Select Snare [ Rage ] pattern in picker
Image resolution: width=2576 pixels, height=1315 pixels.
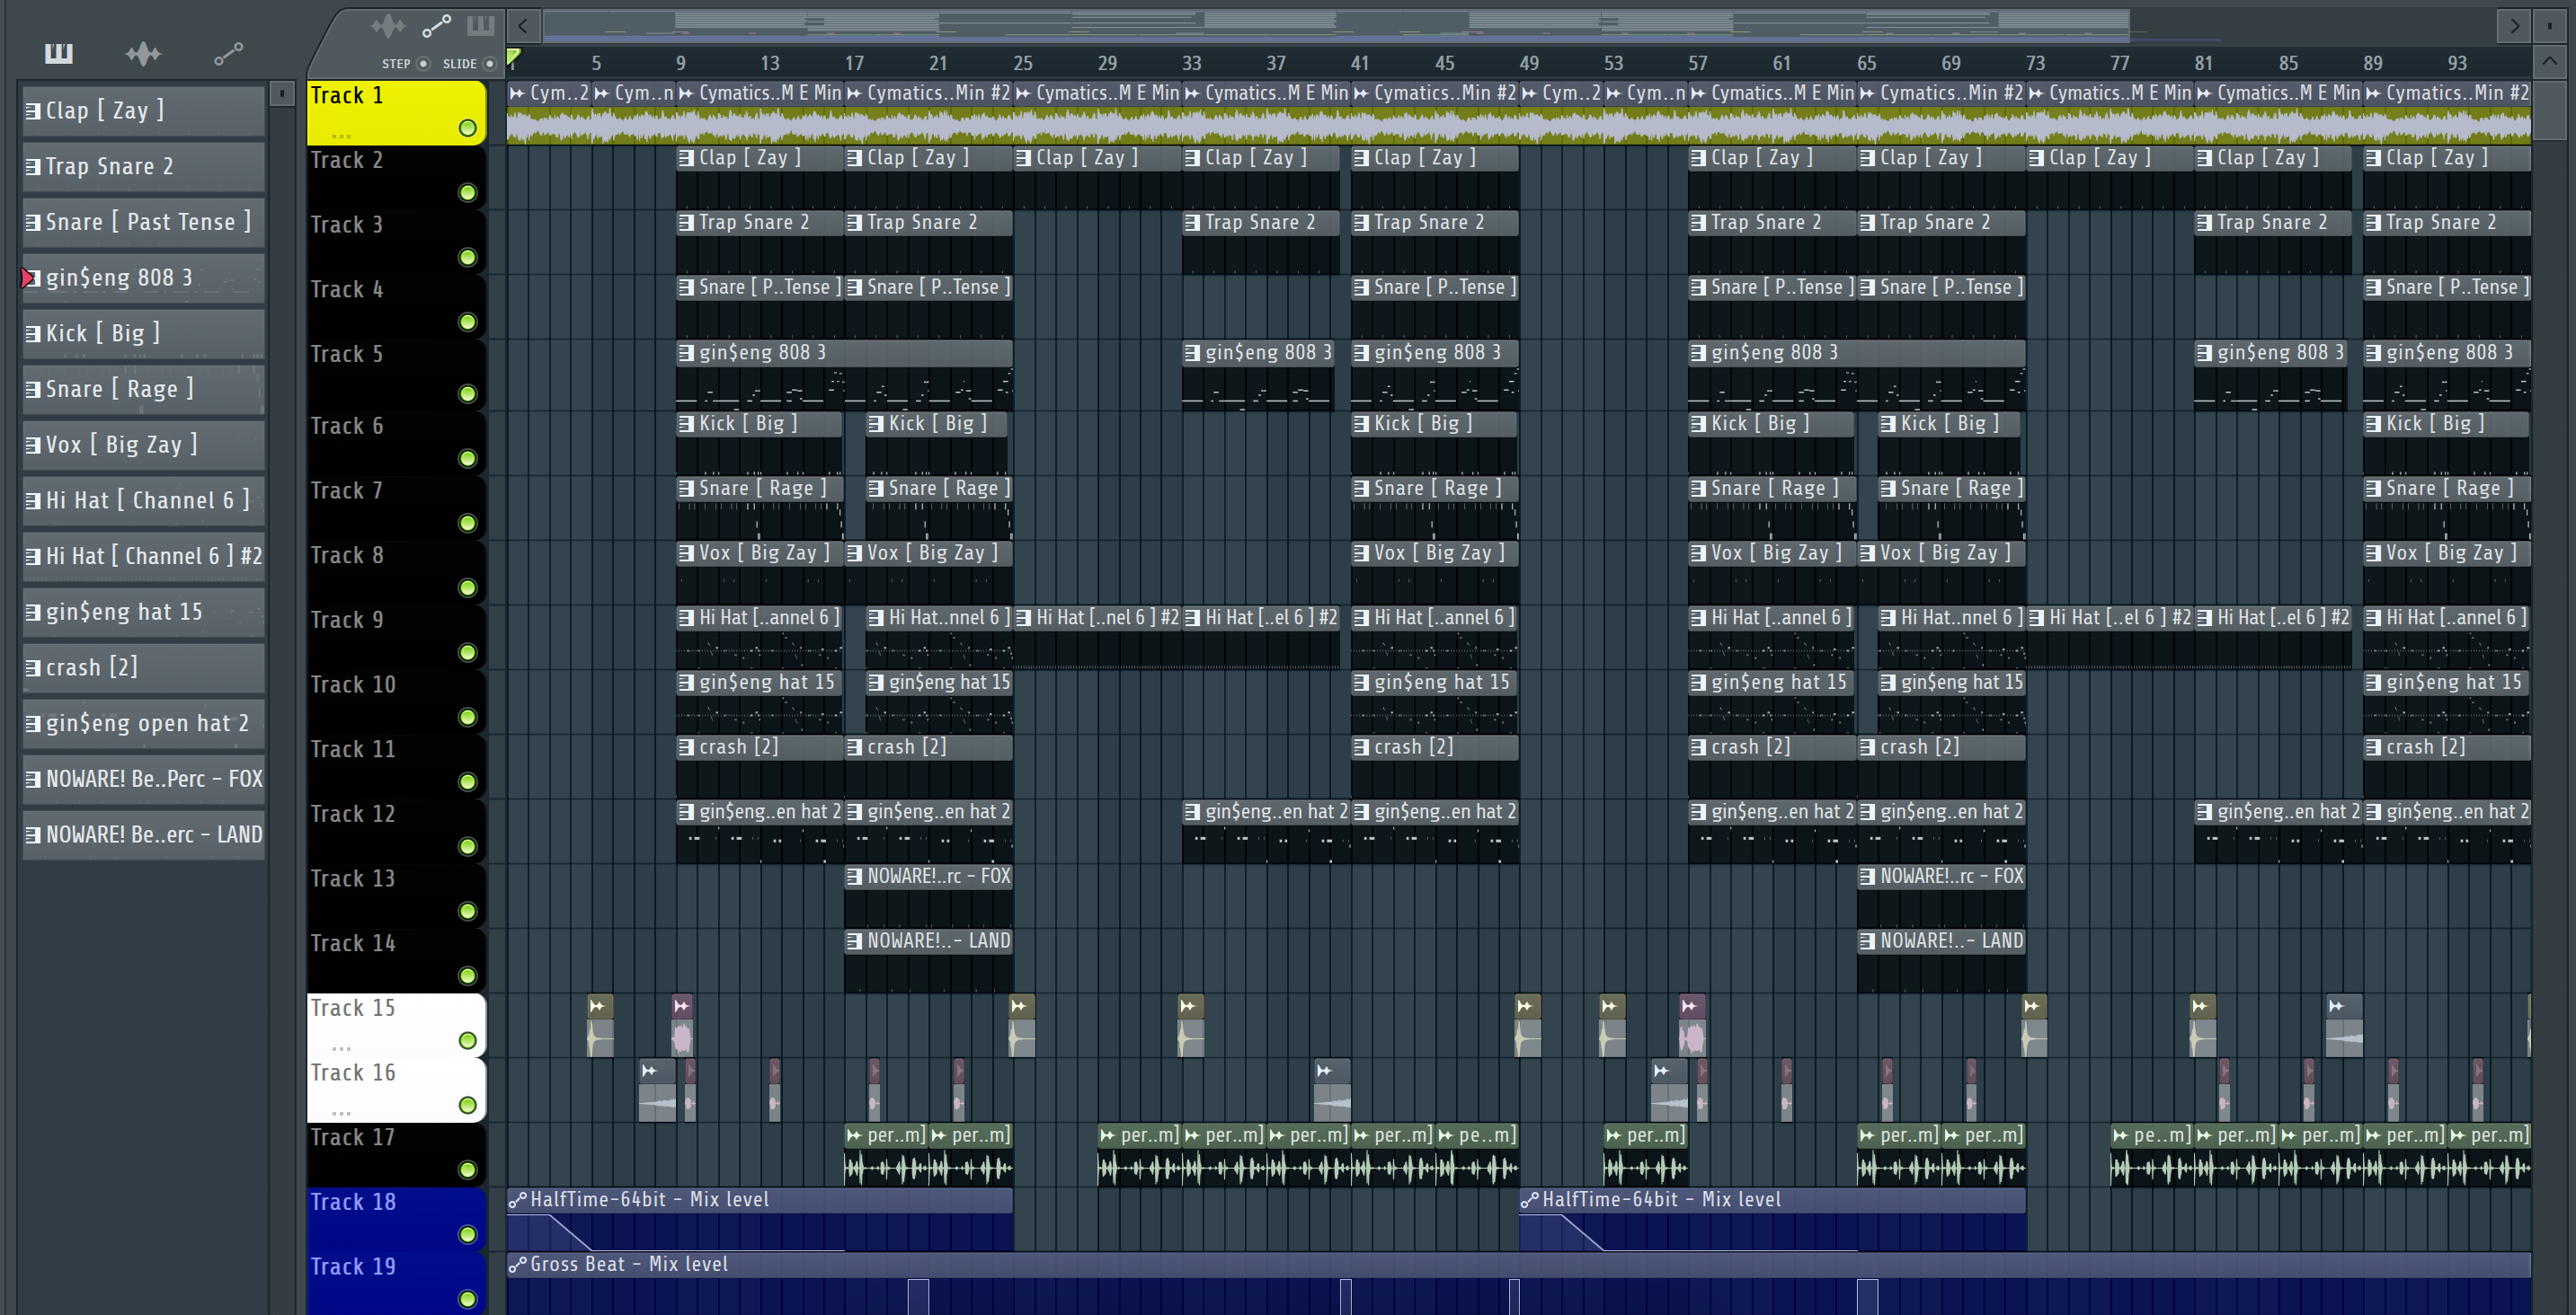point(143,390)
